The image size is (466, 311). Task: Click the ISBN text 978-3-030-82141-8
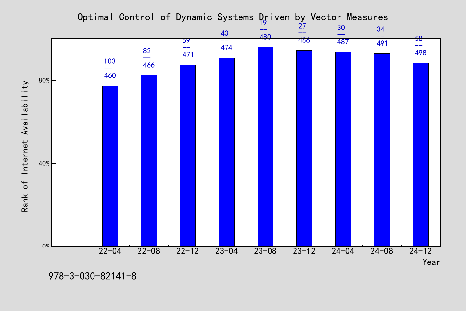click(92, 276)
